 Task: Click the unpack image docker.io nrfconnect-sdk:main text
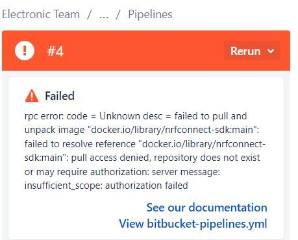pyautogui.click(x=142, y=130)
